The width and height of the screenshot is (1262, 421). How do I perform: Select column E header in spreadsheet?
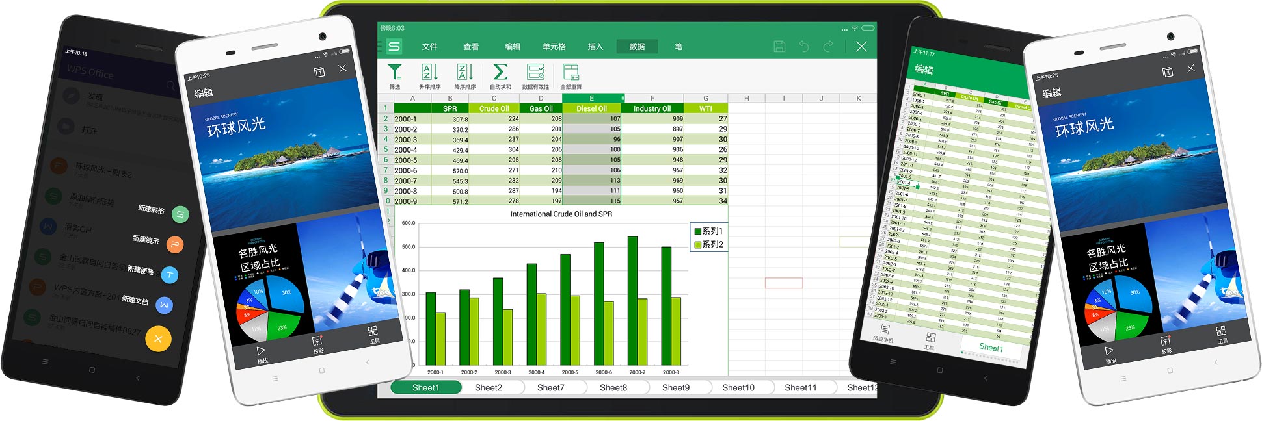point(591,98)
